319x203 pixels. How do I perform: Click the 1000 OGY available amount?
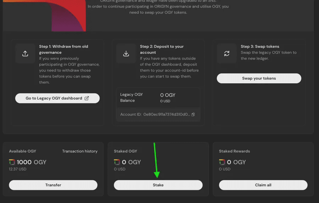click(32, 162)
